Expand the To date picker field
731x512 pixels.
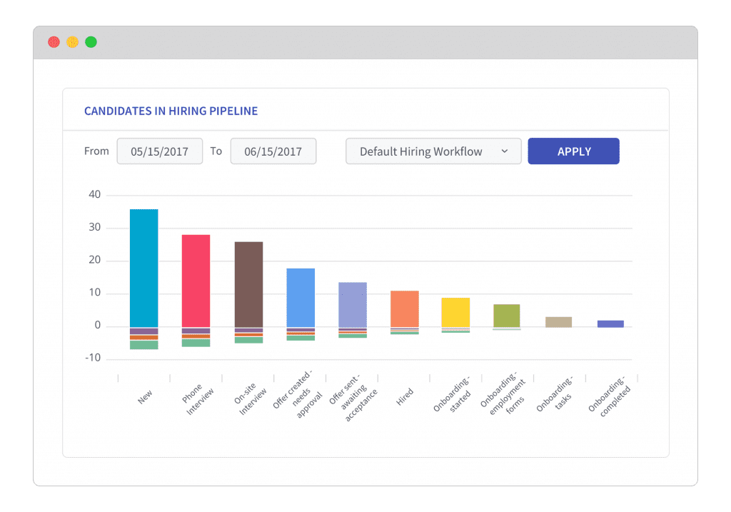pos(273,151)
